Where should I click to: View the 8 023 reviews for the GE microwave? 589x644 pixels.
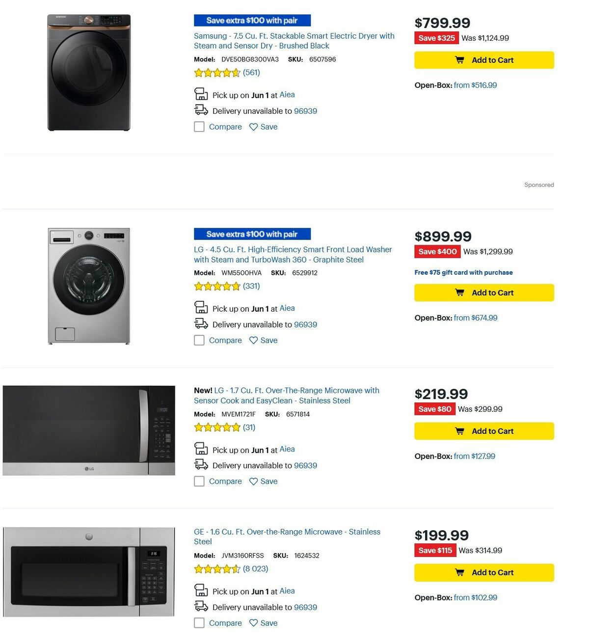coord(255,569)
